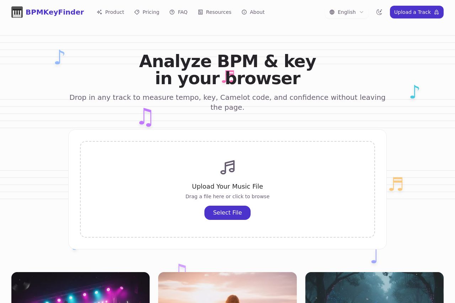Open the FAQ navigation link

[x=178, y=12]
